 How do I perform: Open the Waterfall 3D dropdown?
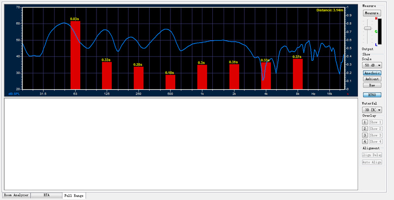pyautogui.click(x=372, y=110)
